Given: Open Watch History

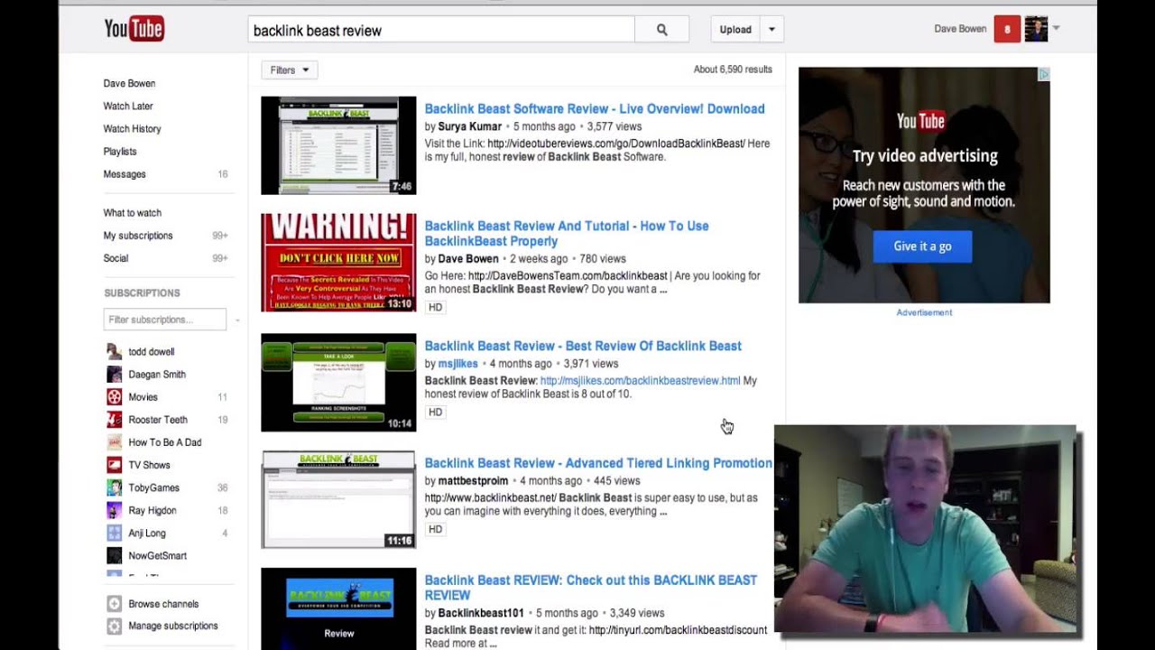Looking at the screenshot, I should pyautogui.click(x=132, y=128).
